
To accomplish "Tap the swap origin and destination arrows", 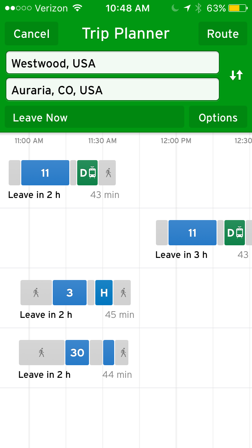I will coord(236,75).
